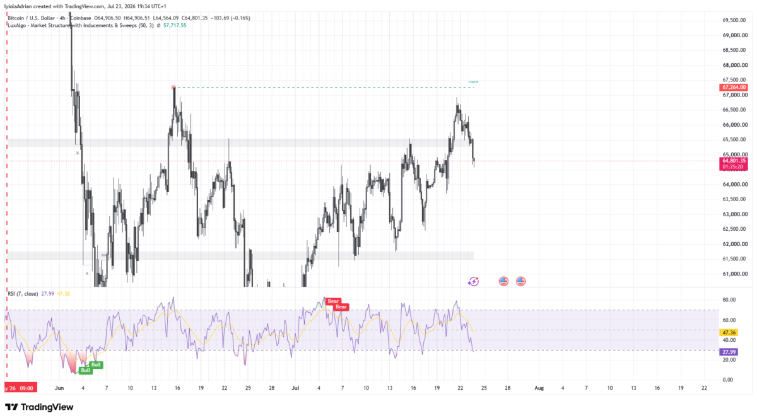Open the purple lightning-bolt event icon

[x=473, y=281]
